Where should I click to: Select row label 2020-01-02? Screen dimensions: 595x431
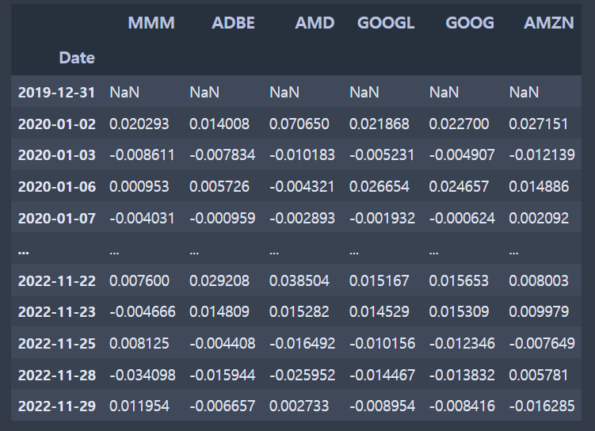point(57,124)
